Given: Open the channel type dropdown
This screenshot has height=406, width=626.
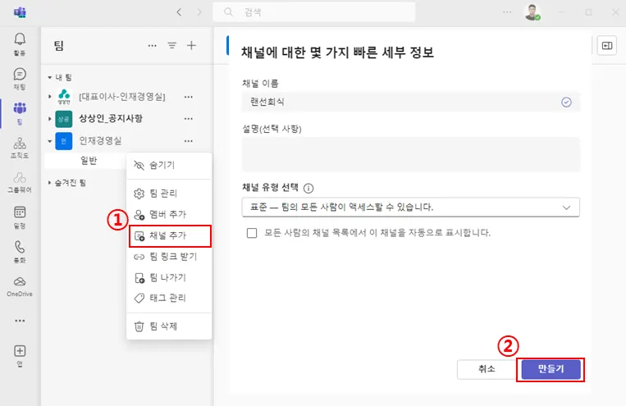Looking at the screenshot, I should [410, 208].
